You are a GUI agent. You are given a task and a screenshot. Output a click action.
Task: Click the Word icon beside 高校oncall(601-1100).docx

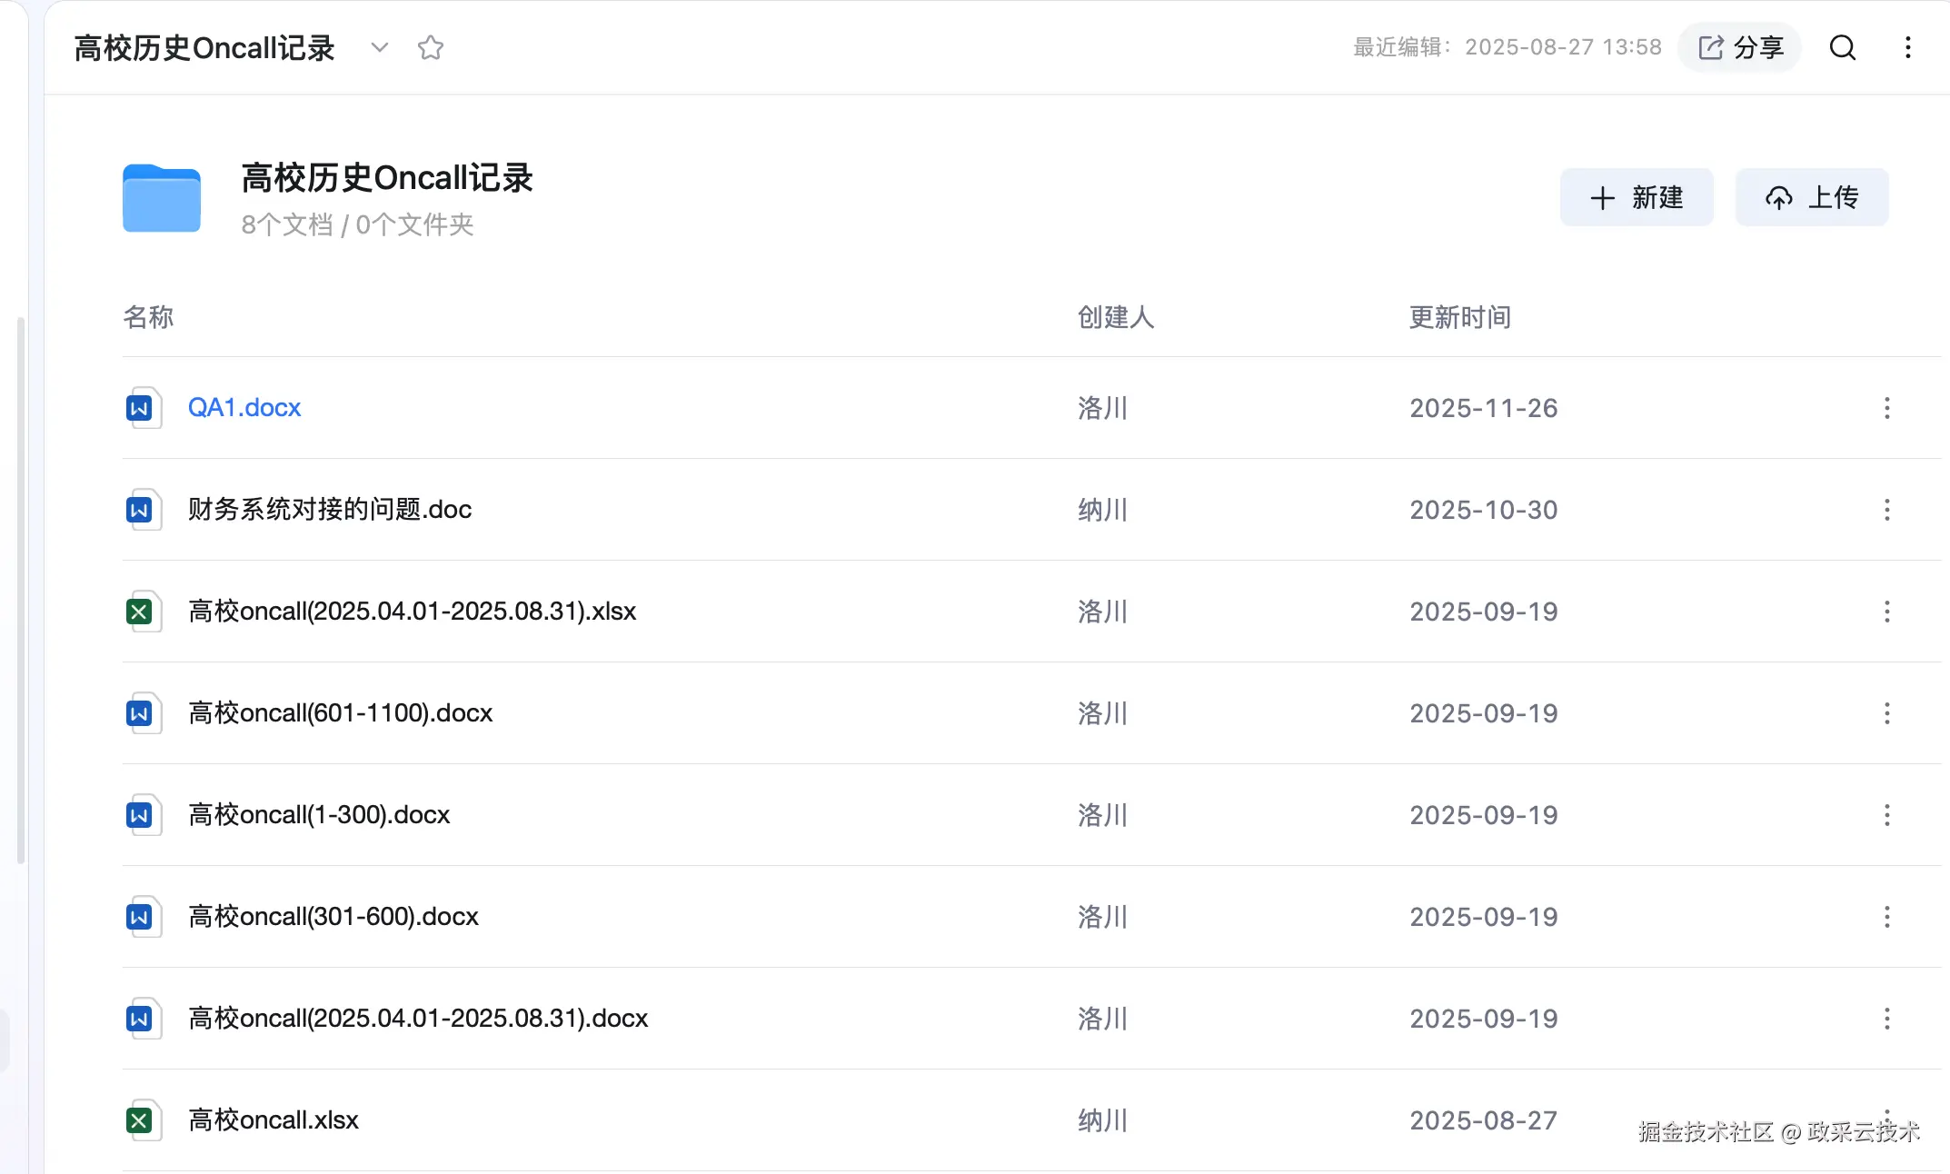point(143,713)
